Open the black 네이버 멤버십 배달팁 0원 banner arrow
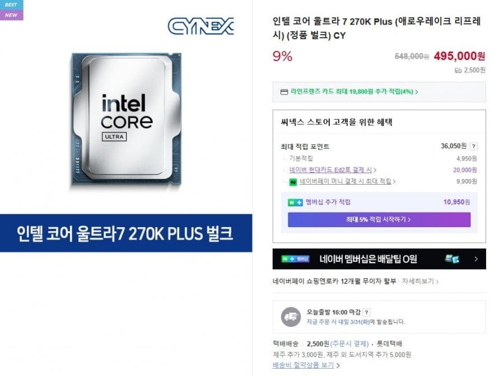This screenshot has width=504, height=376. tap(476, 259)
